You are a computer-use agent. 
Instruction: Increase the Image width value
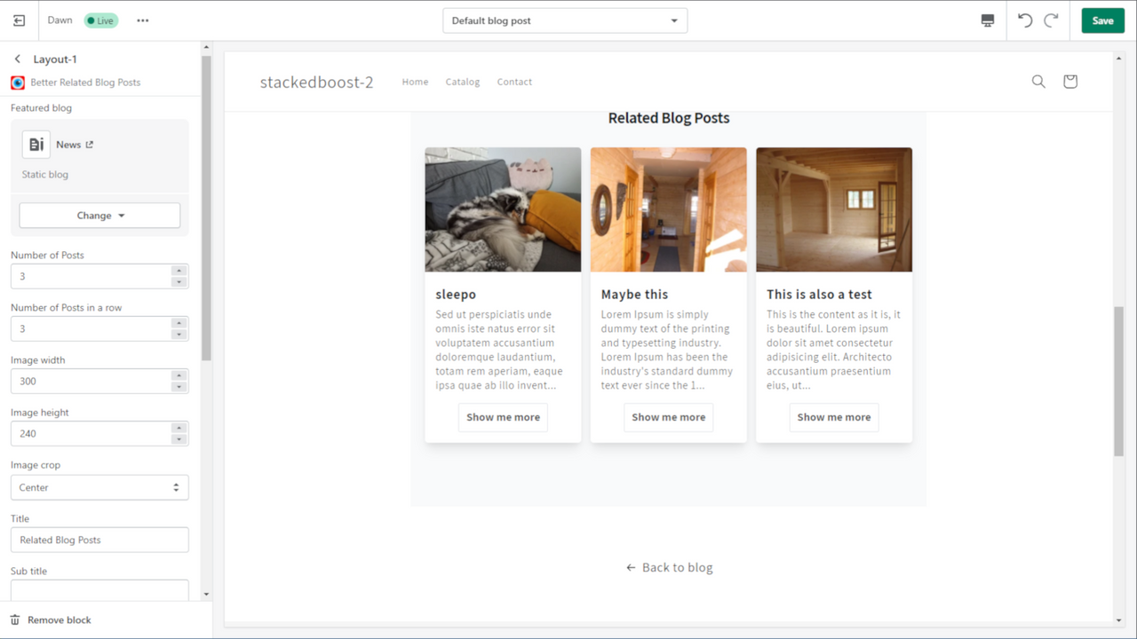point(179,375)
